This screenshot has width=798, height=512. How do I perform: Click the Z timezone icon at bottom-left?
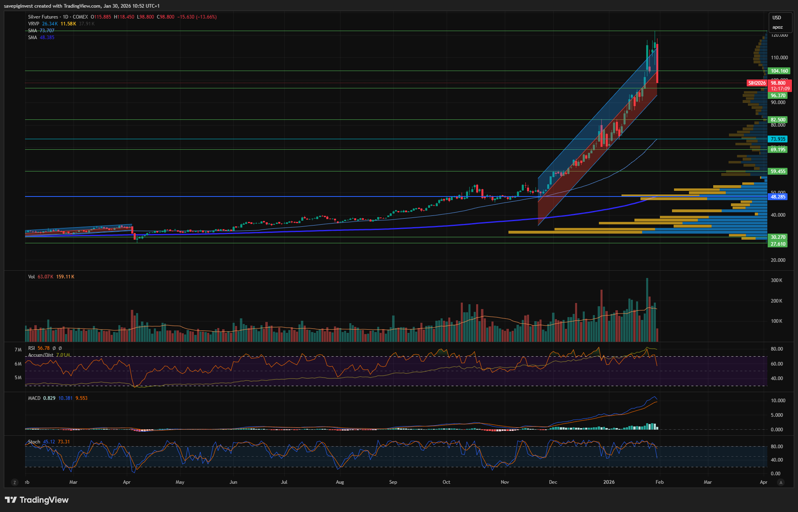tap(15, 483)
